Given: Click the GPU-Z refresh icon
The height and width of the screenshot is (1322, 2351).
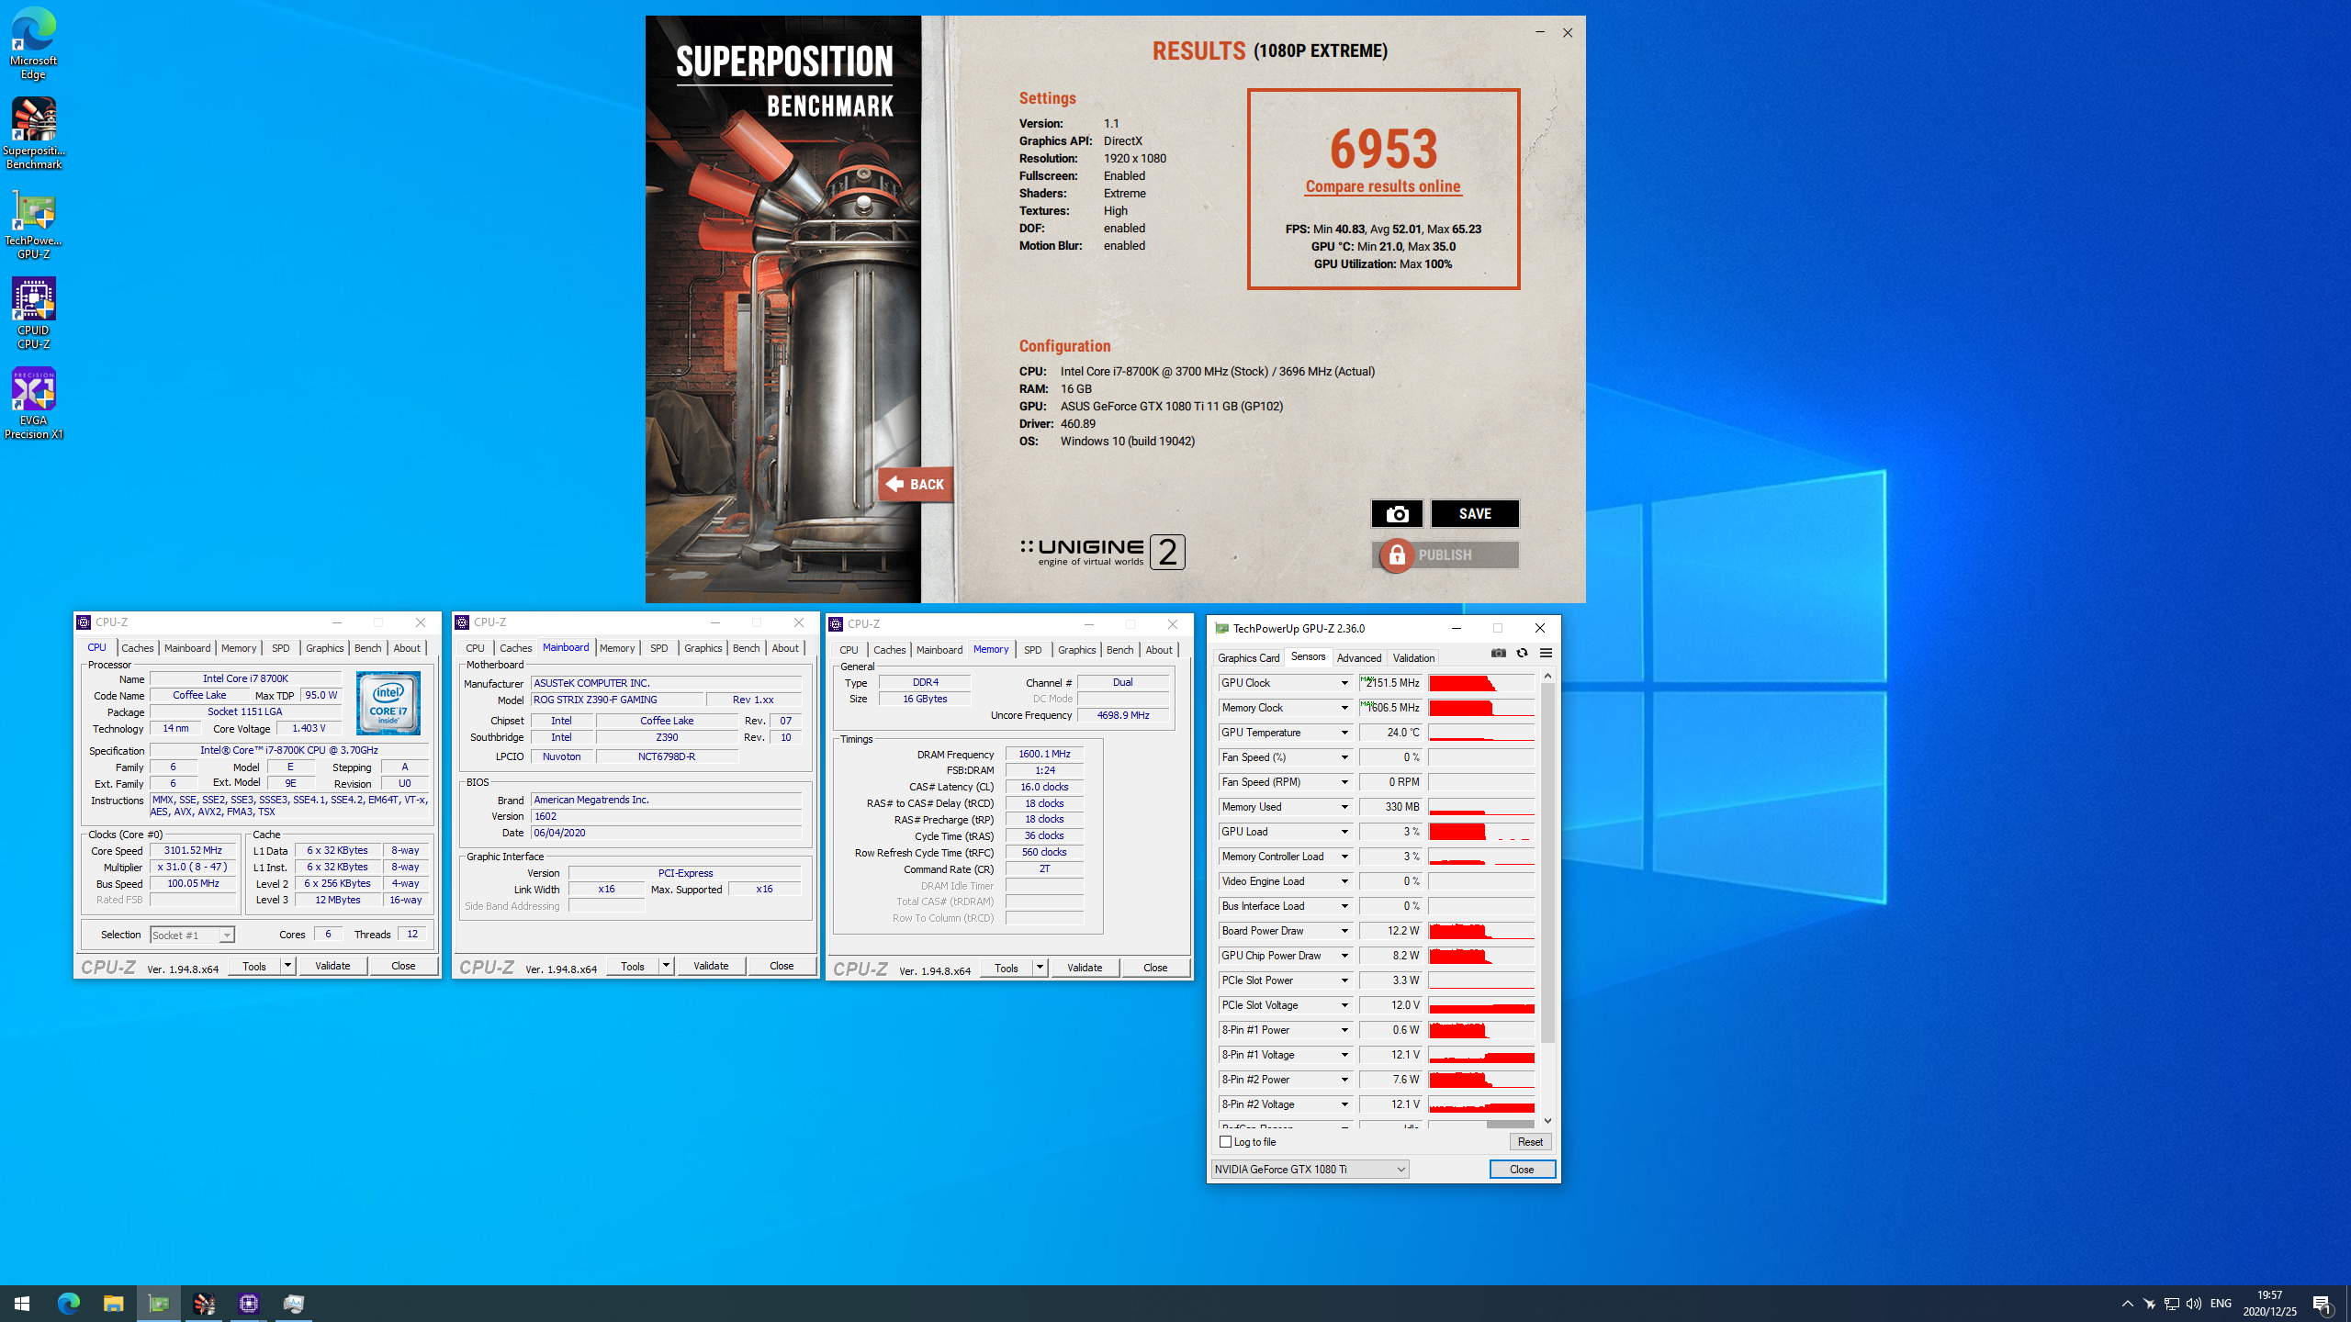Looking at the screenshot, I should 1522,653.
